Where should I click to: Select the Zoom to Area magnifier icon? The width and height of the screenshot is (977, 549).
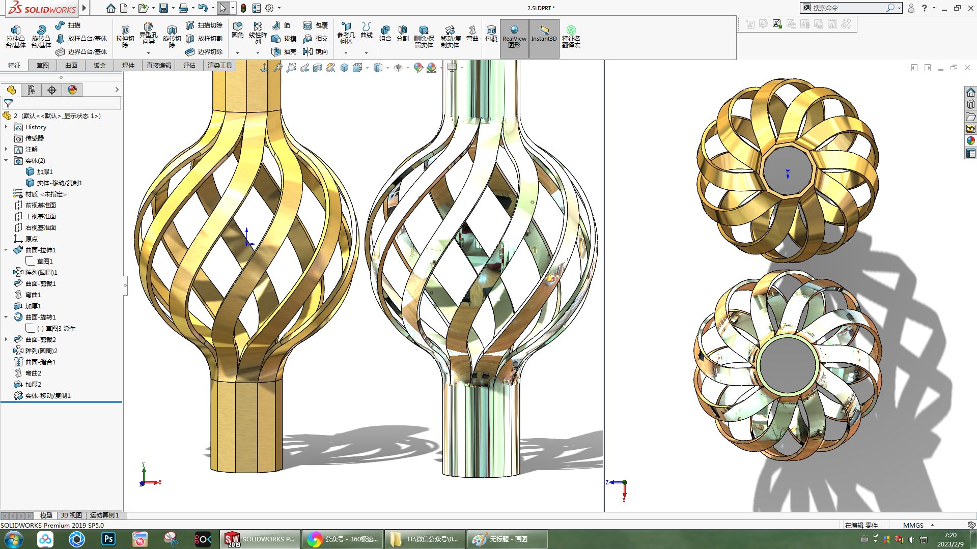(x=291, y=68)
